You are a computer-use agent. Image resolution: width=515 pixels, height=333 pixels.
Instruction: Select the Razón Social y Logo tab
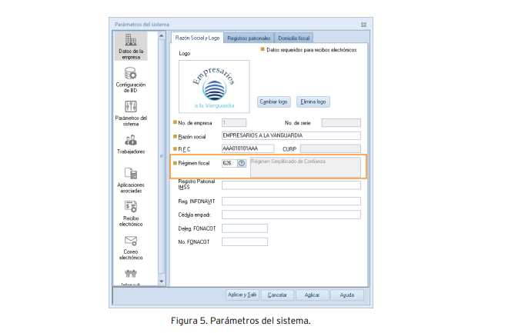click(x=197, y=38)
